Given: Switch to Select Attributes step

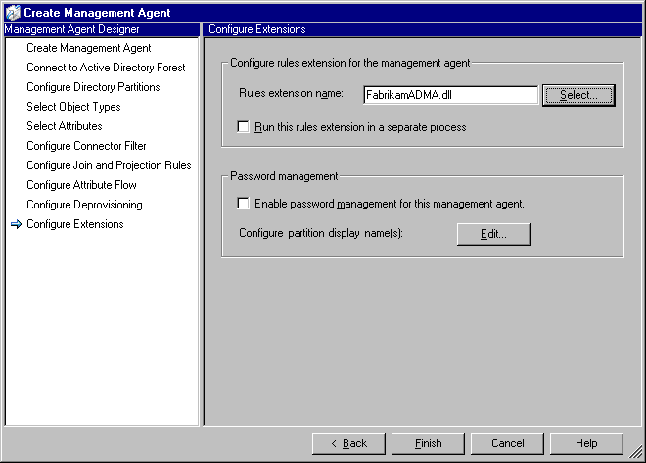Looking at the screenshot, I should 65,126.
